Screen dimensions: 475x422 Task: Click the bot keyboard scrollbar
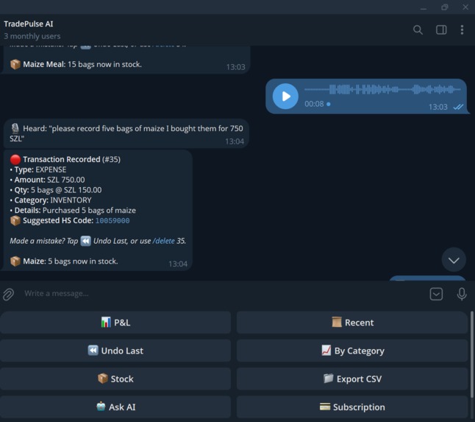[471, 354]
